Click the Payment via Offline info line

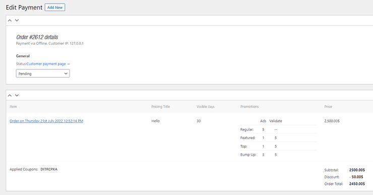(x=50, y=43)
